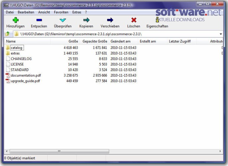This screenshot has height=166, width=228.
Task: Sort by Geändert am column header
Action: (x=123, y=41)
